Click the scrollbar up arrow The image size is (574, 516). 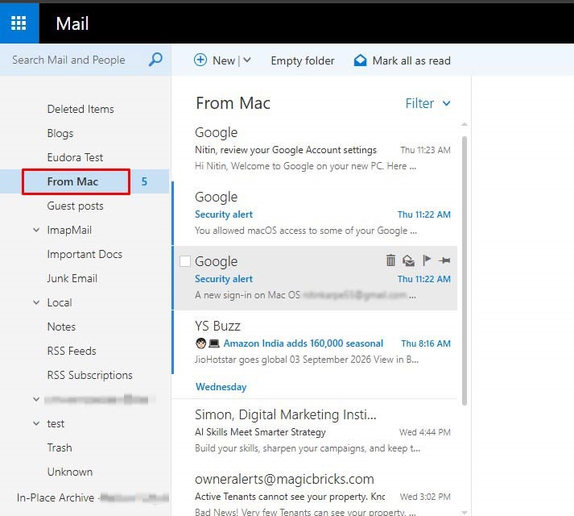[x=465, y=125]
